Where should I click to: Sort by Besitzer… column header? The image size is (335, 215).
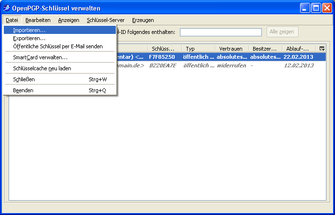coord(265,49)
